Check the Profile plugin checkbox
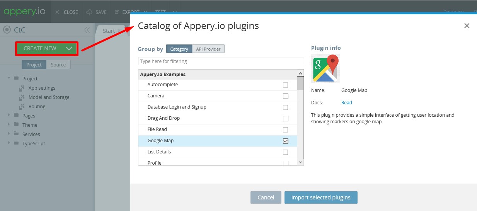477x211 pixels. click(286, 163)
